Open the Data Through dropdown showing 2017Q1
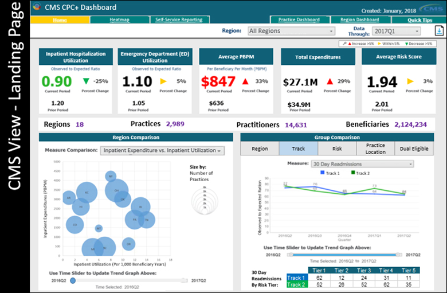 tap(396, 31)
